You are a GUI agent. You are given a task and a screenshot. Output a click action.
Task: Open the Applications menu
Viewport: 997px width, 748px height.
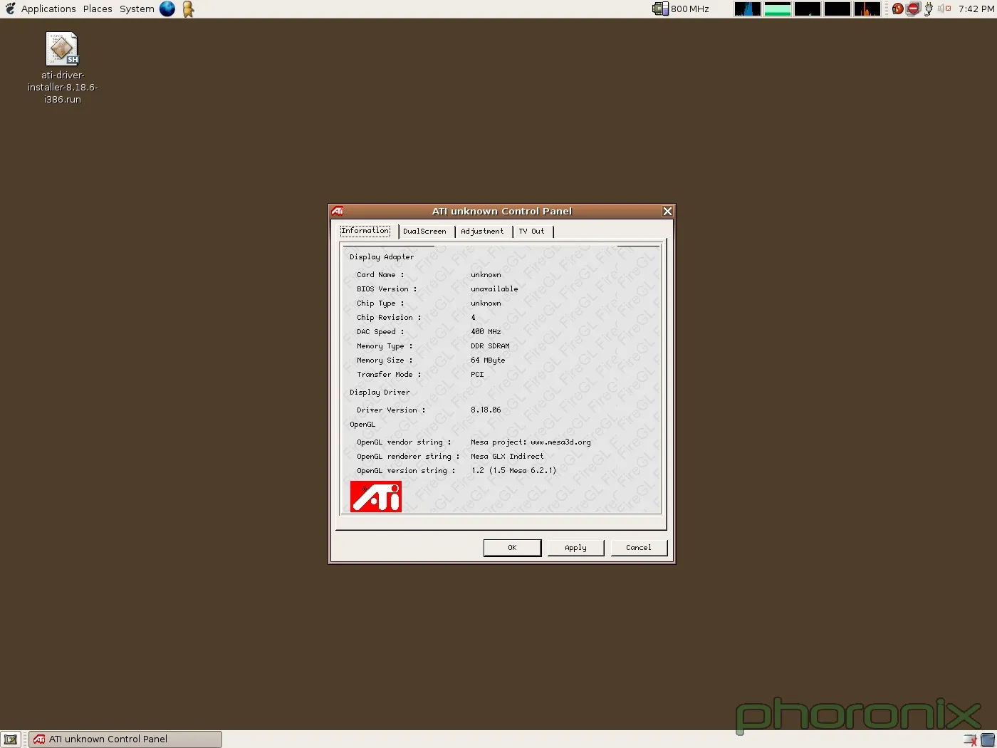[48, 9]
